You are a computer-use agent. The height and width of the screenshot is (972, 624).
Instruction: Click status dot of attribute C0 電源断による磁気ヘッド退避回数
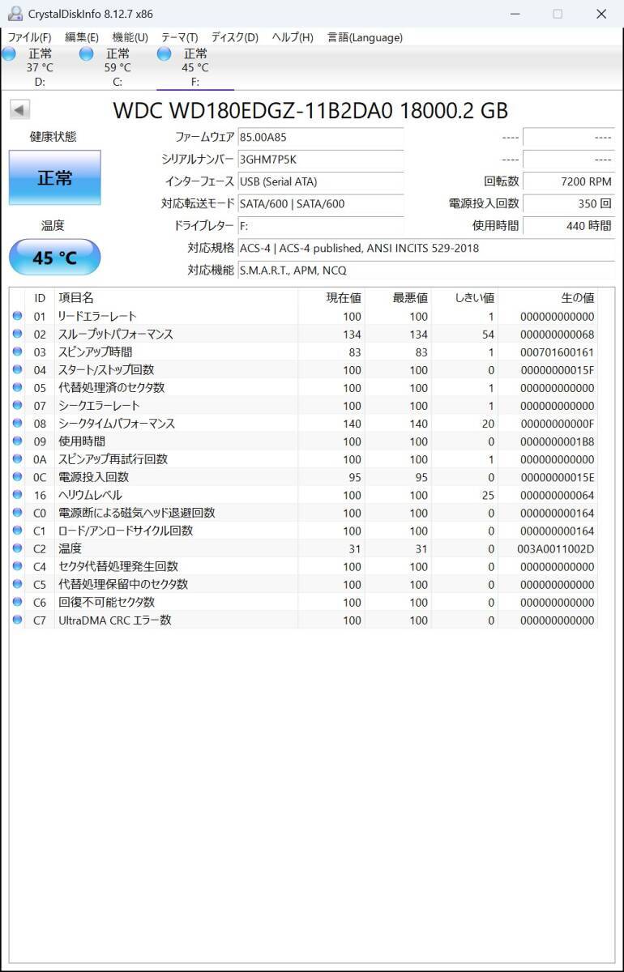click(x=17, y=513)
